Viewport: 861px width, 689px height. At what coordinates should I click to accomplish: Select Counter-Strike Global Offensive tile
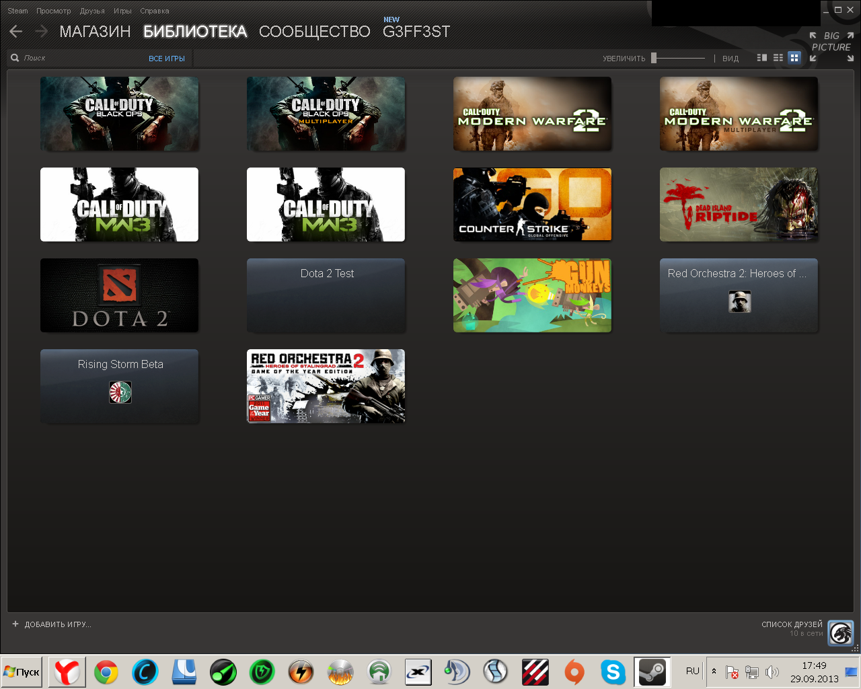(x=532, y=205)
